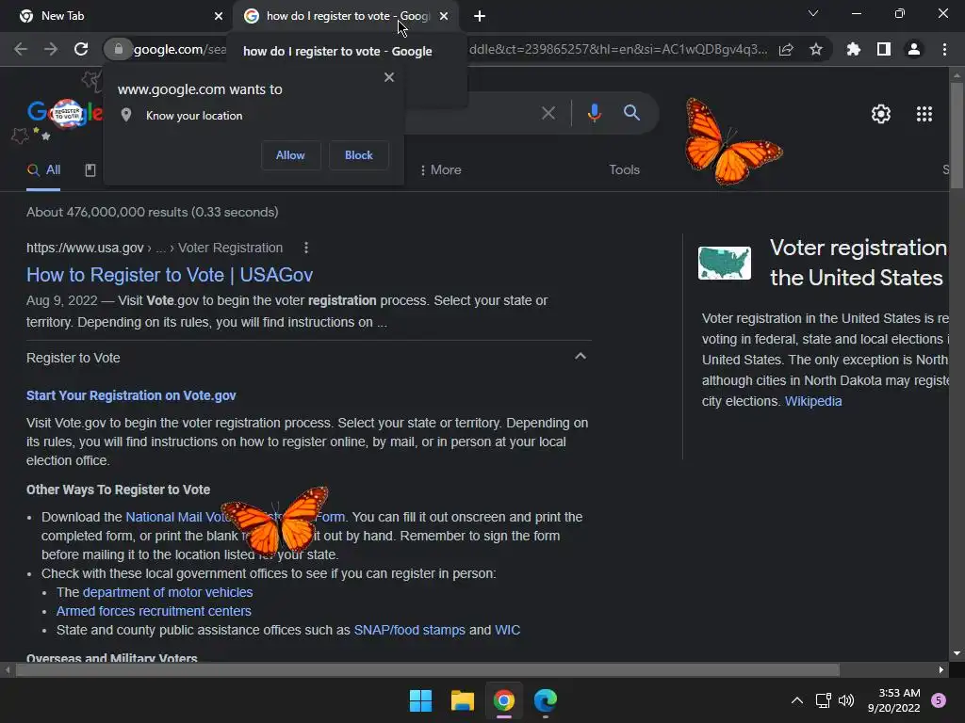Click the horizontal scrollbar right arrow
The height and width of the screenshot is (723, 965).
941,669
